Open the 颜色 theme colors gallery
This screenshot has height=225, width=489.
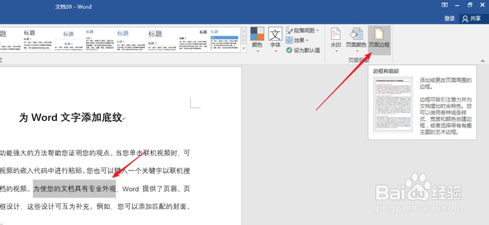pyautogui.click(x=257, y=40)
